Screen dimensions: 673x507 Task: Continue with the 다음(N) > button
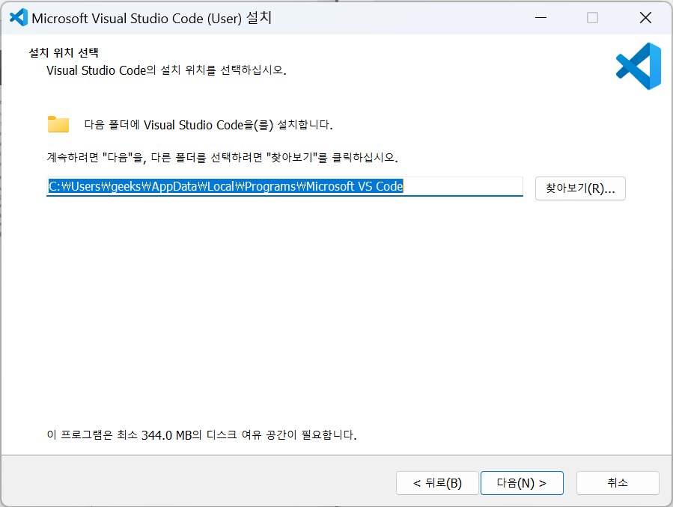(522, 483)
